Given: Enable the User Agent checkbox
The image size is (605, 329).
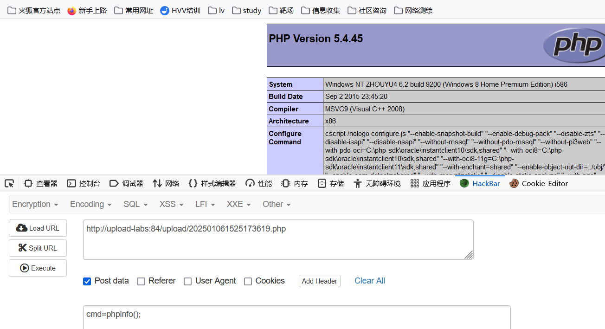Looking at the screenshot, I should click(x=187, y=281).
